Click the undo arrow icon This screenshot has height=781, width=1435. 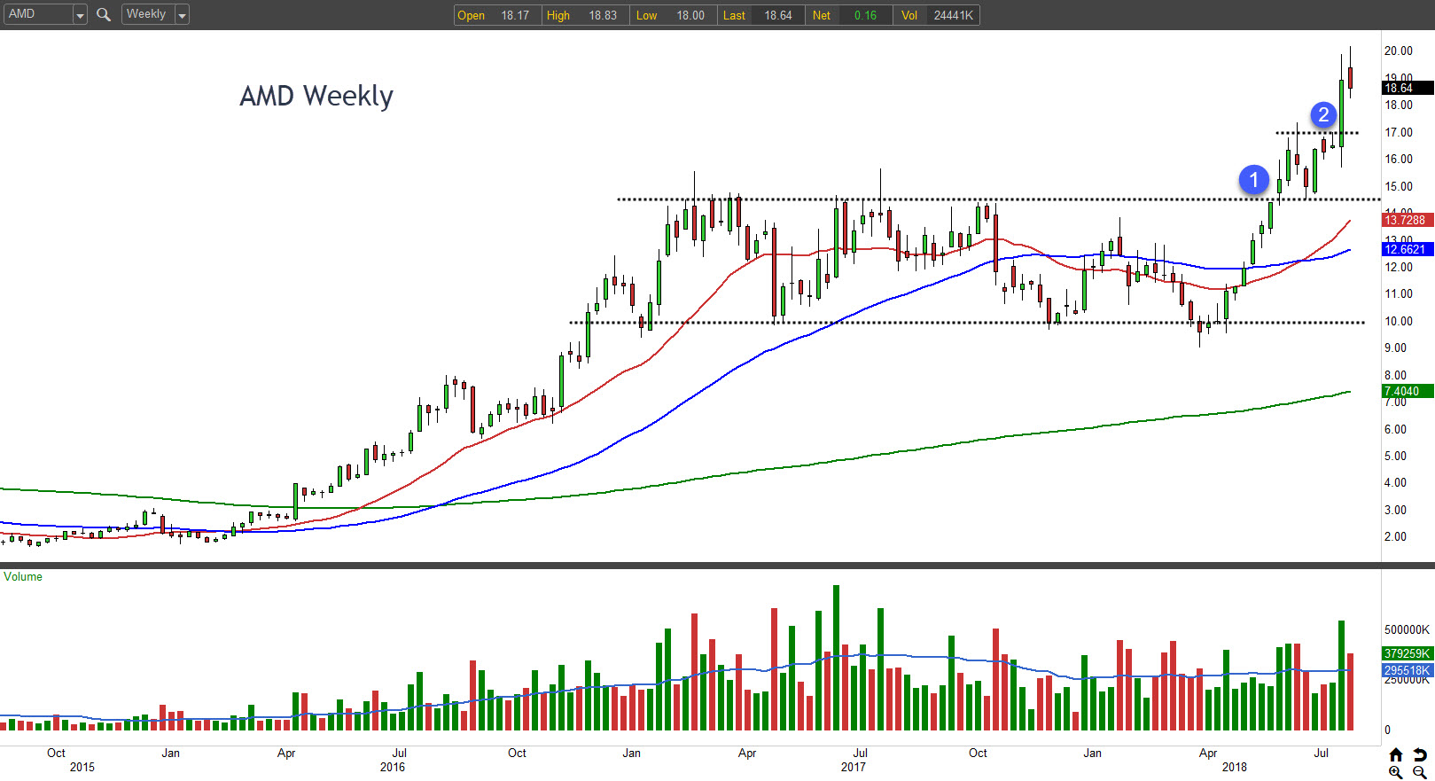point(1420,754)
